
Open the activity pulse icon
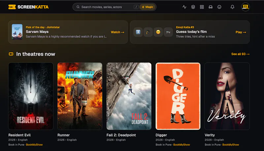[184, 7]
